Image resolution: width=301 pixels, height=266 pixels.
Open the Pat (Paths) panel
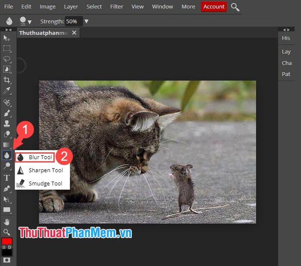286,74
